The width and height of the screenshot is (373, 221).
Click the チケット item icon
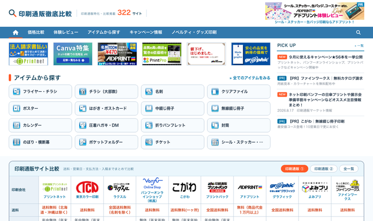149,142
